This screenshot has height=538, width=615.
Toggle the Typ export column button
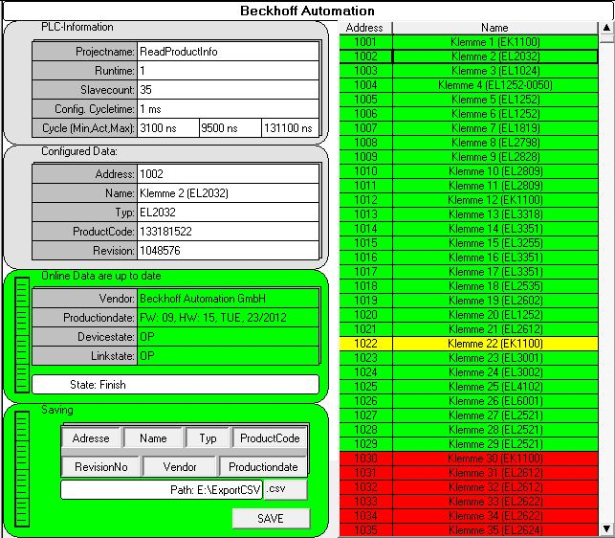[208, 437]
